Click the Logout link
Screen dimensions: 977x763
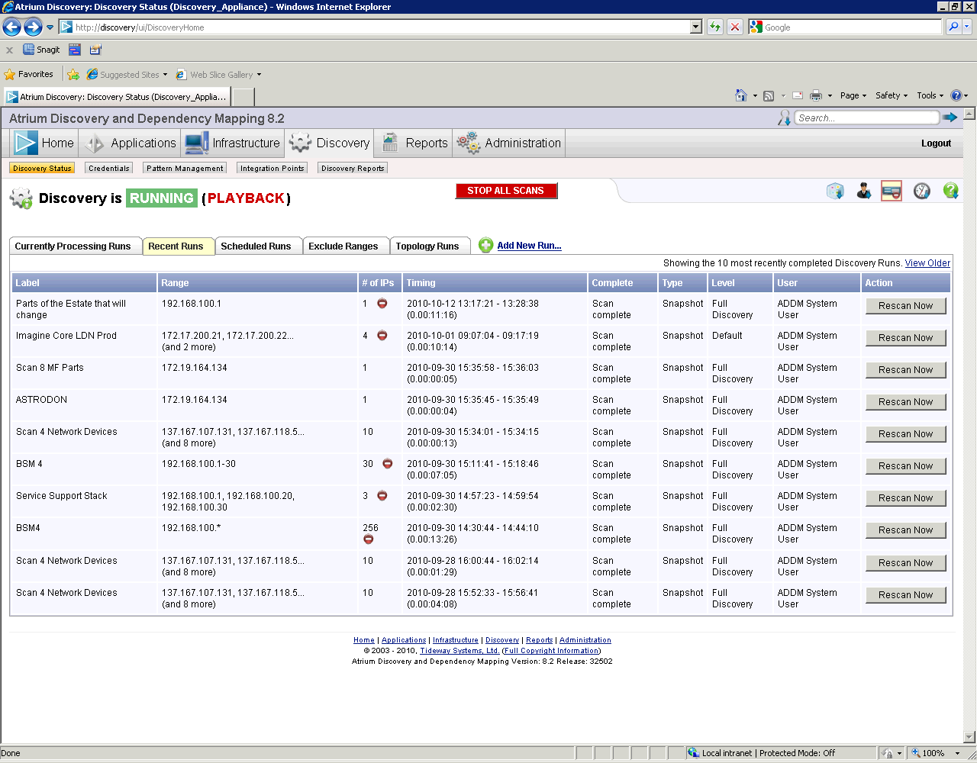[936, 143]
